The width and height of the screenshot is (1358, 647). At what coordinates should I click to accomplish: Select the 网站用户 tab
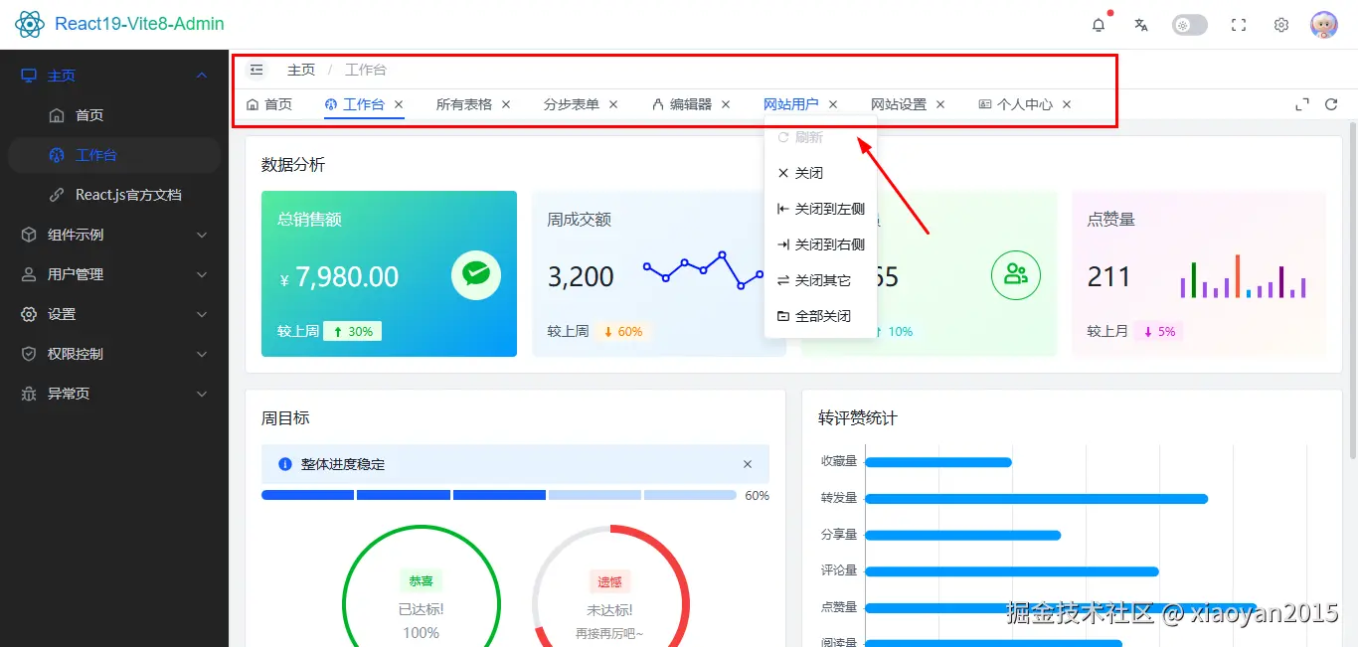(x=791, y=104)
